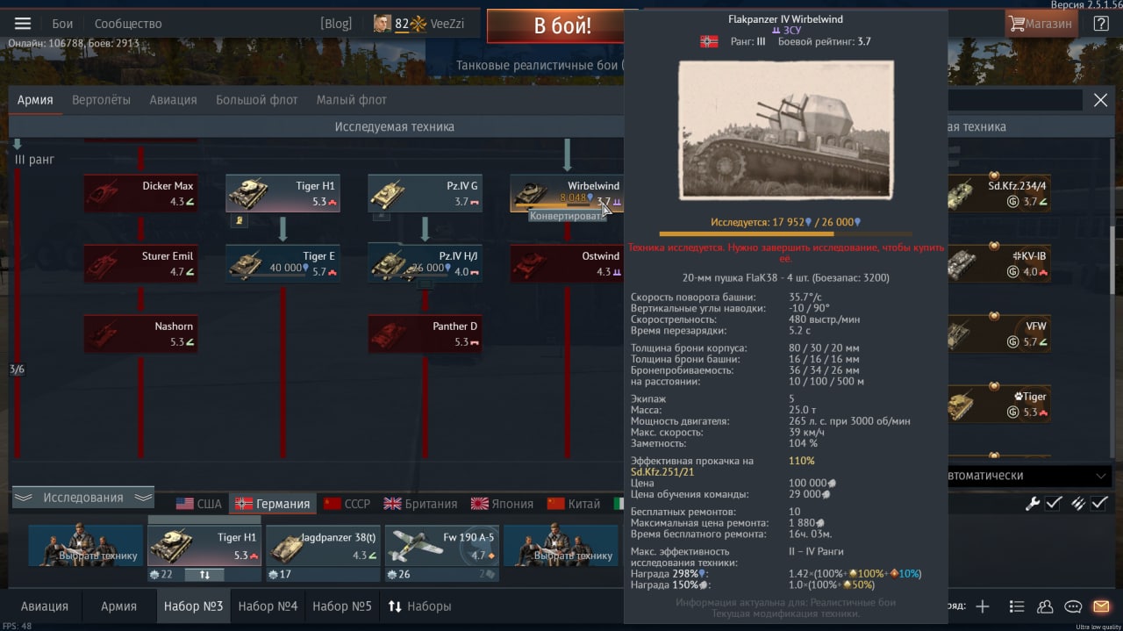The width and height of the screenshot is (1123, 631).
Task: Open the chat bubble icon
Action: click(x=1072, y=606)
